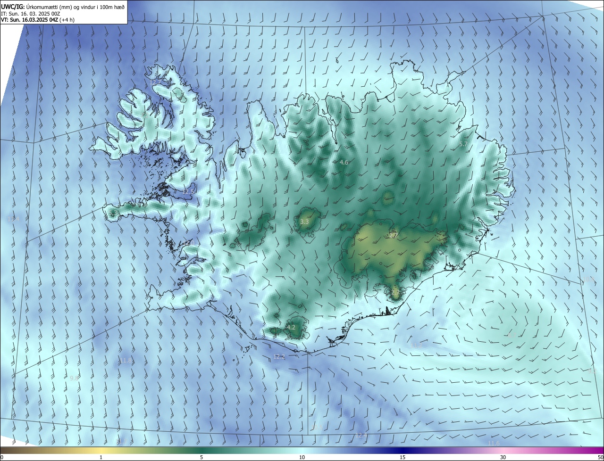The width and height of the screenshot is (604, 461).
Task: Click the '10.8' value near the eastern edge
Action: [x=589, y=280]
